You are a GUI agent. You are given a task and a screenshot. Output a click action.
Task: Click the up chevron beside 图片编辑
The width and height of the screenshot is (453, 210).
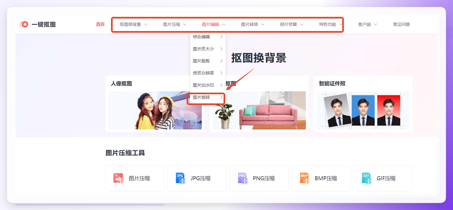[224, 24]
